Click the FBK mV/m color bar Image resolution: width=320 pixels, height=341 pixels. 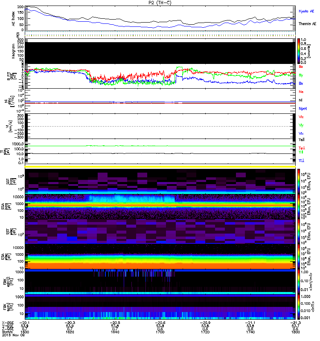click(x=299, y=282)
